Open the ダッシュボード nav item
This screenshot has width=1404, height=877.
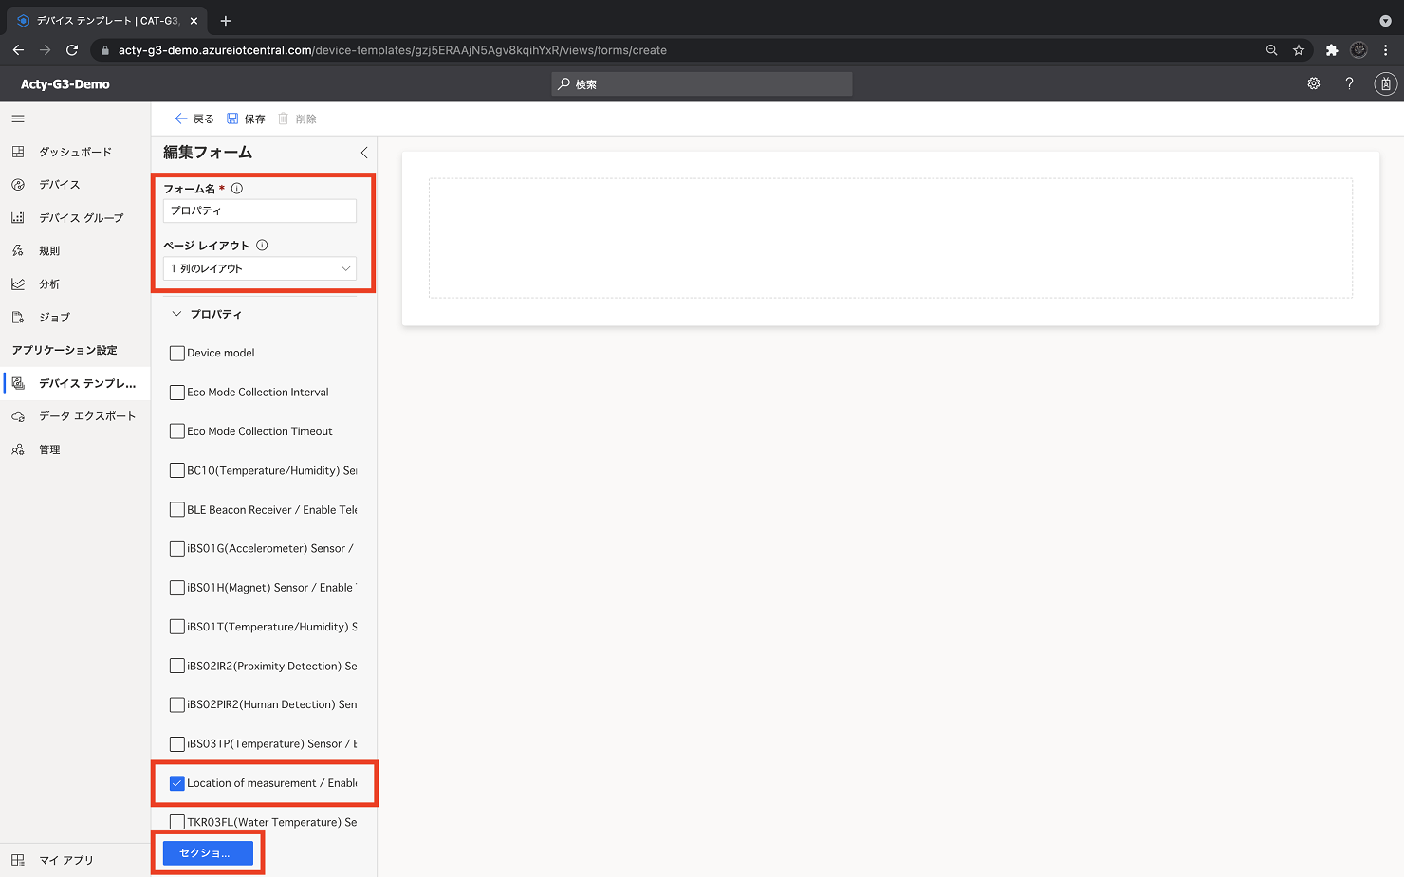click(x=75, y=152)
